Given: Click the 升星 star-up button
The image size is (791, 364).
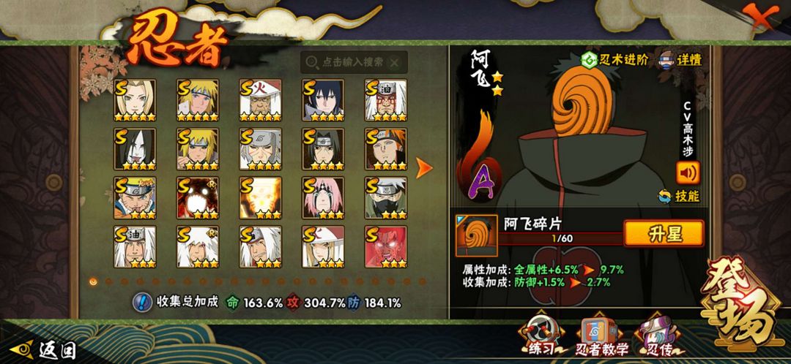Looking at the screenshot, I should [x=664, y=233].
